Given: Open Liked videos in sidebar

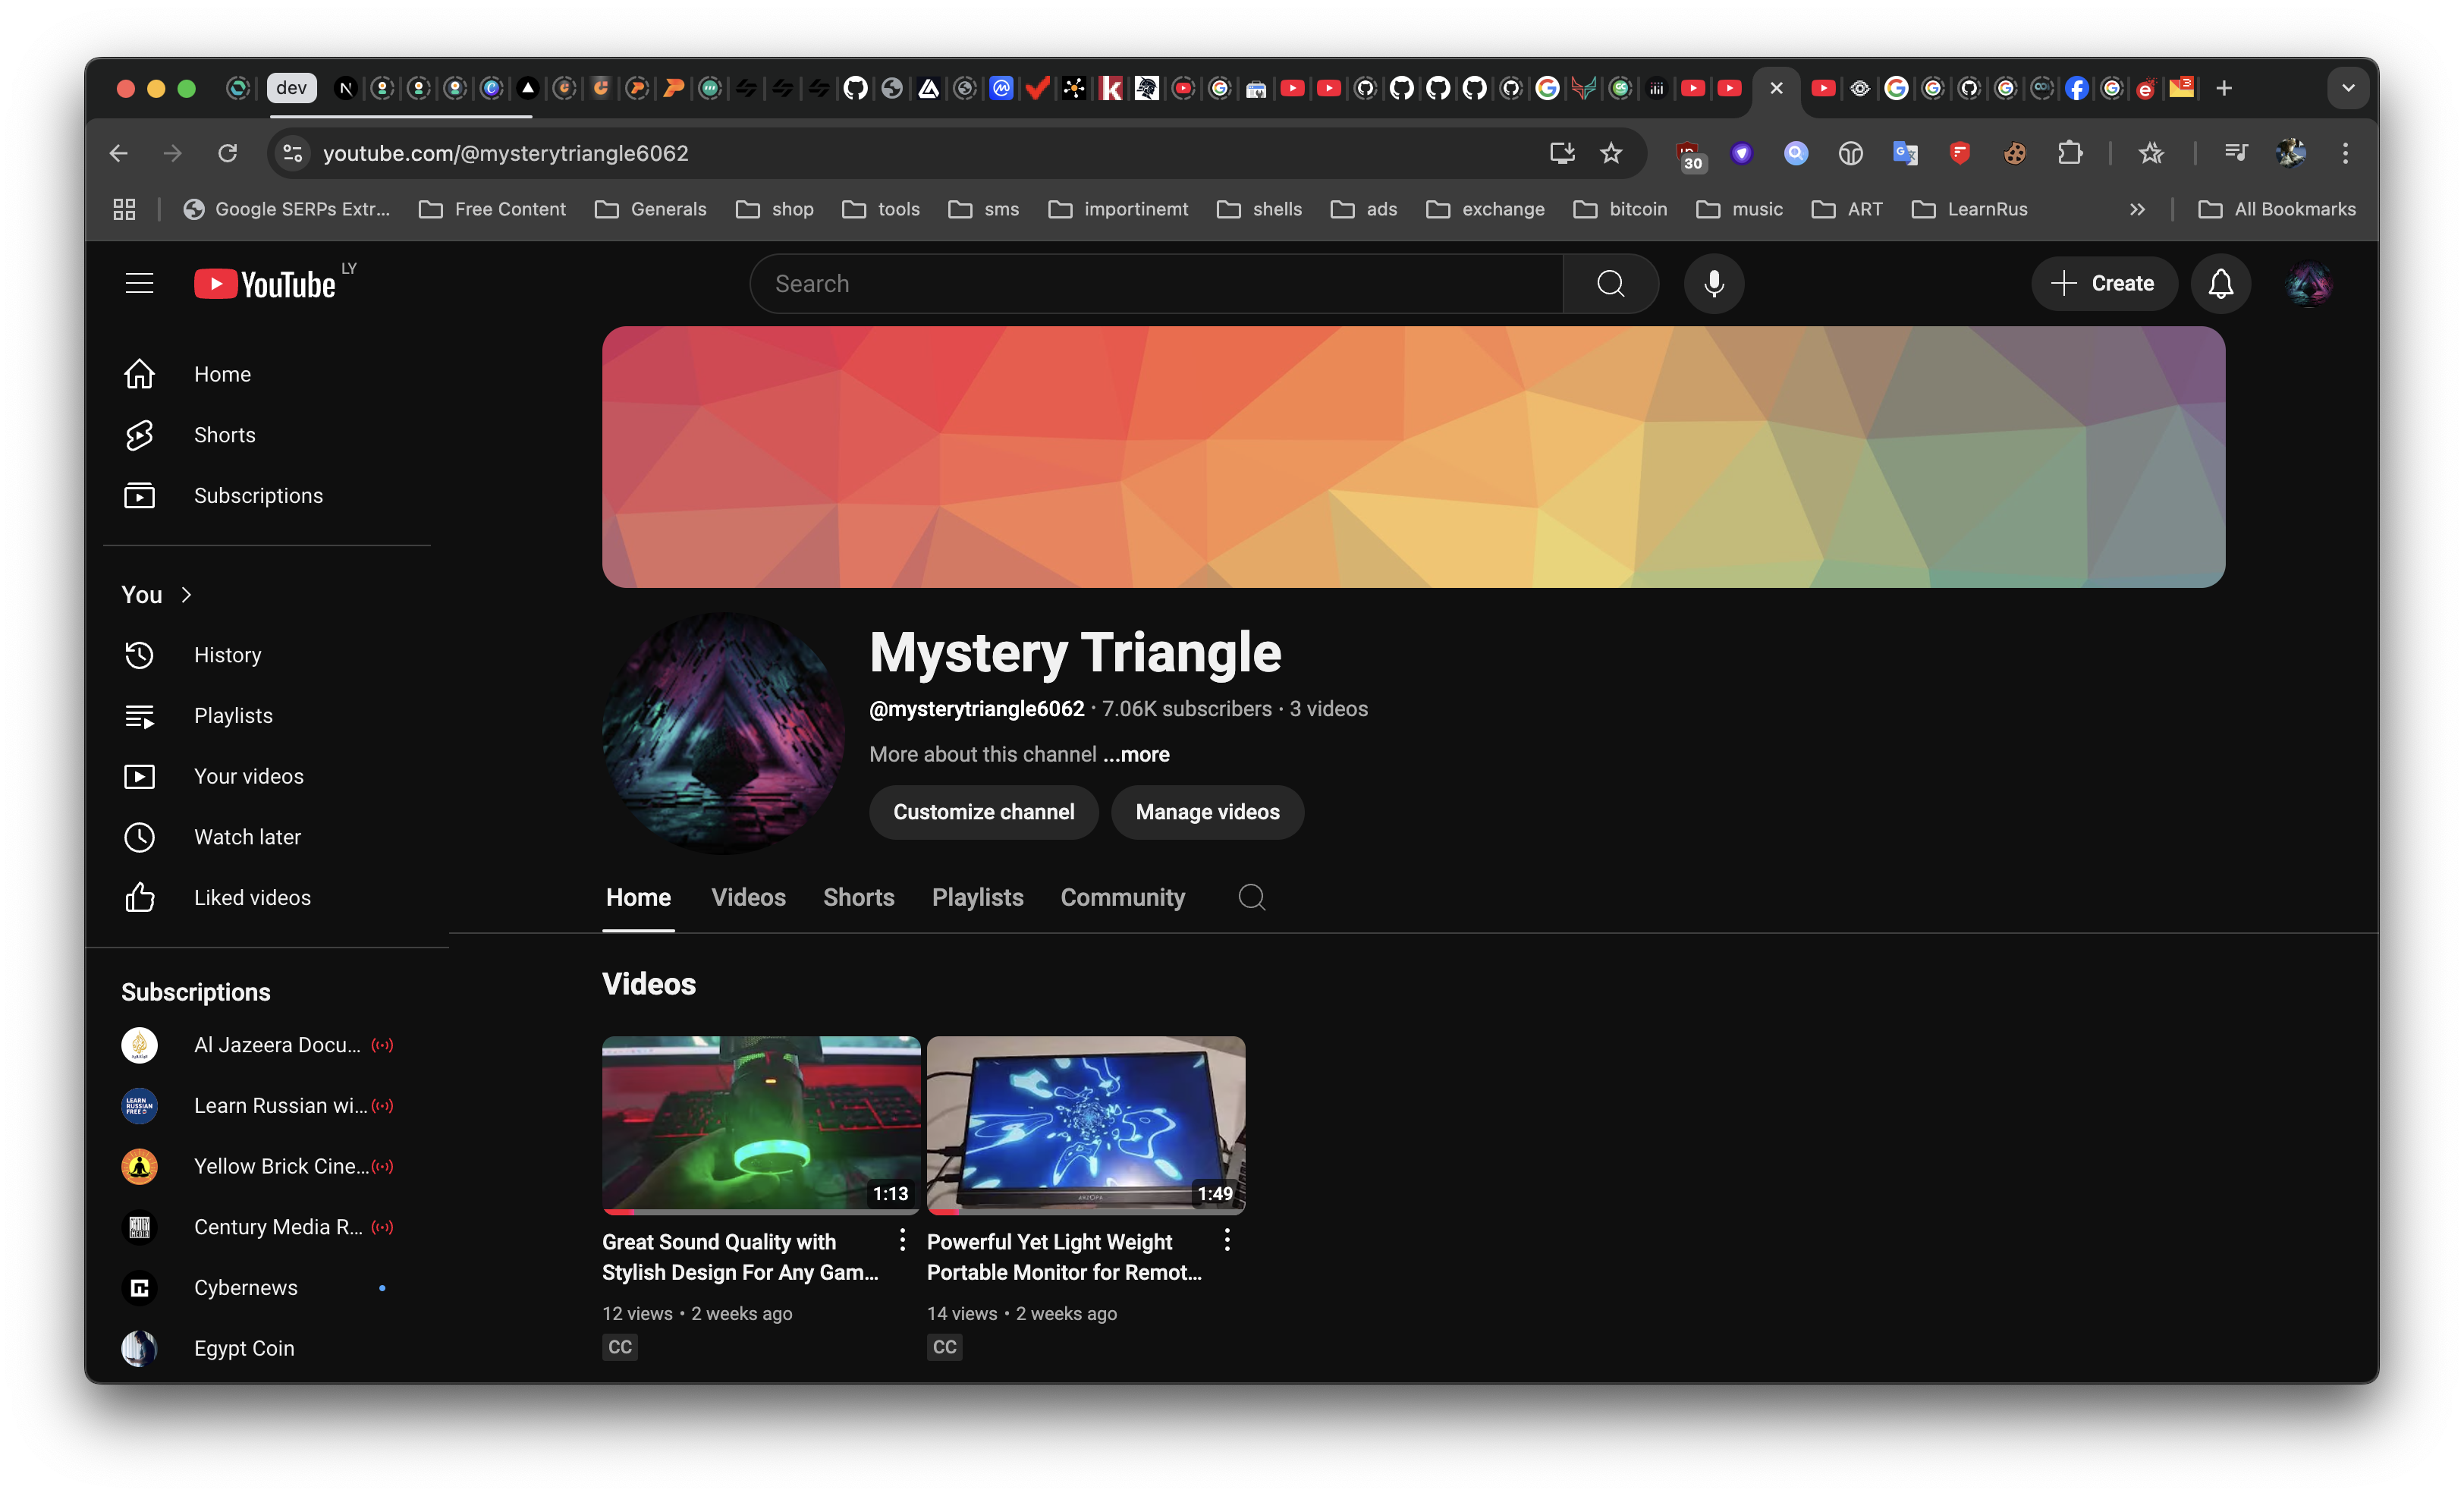Looking at the screenshot, I should (266, 898).
